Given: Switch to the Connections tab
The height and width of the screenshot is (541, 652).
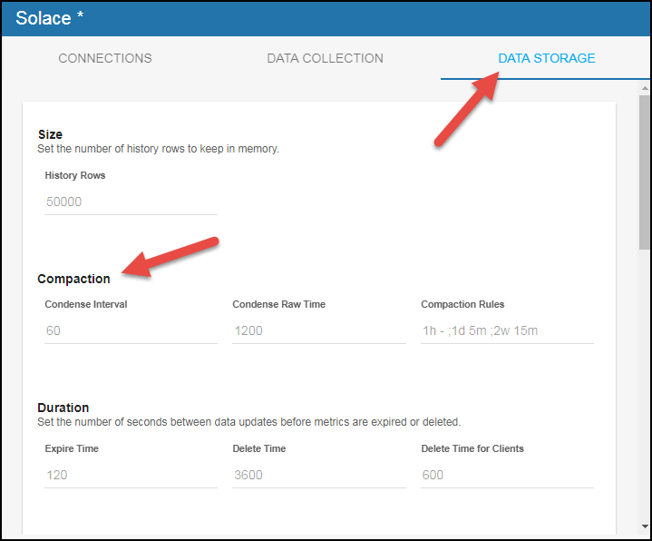Looking at the screenshot, I should tap(105, 58).
